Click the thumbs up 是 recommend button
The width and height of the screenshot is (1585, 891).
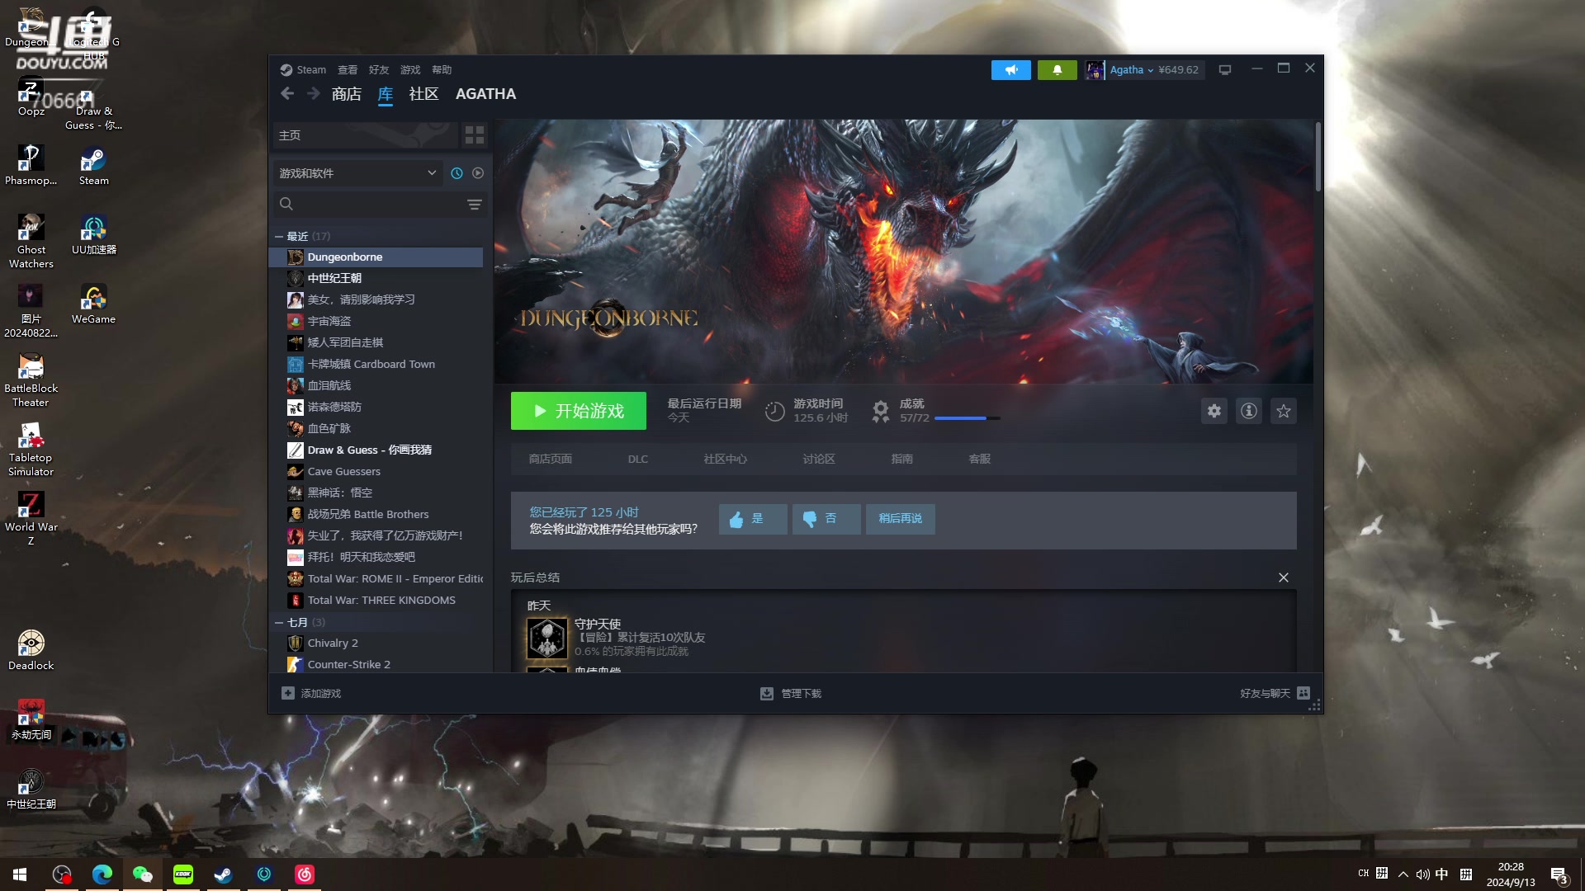click(x=752, y=519)
